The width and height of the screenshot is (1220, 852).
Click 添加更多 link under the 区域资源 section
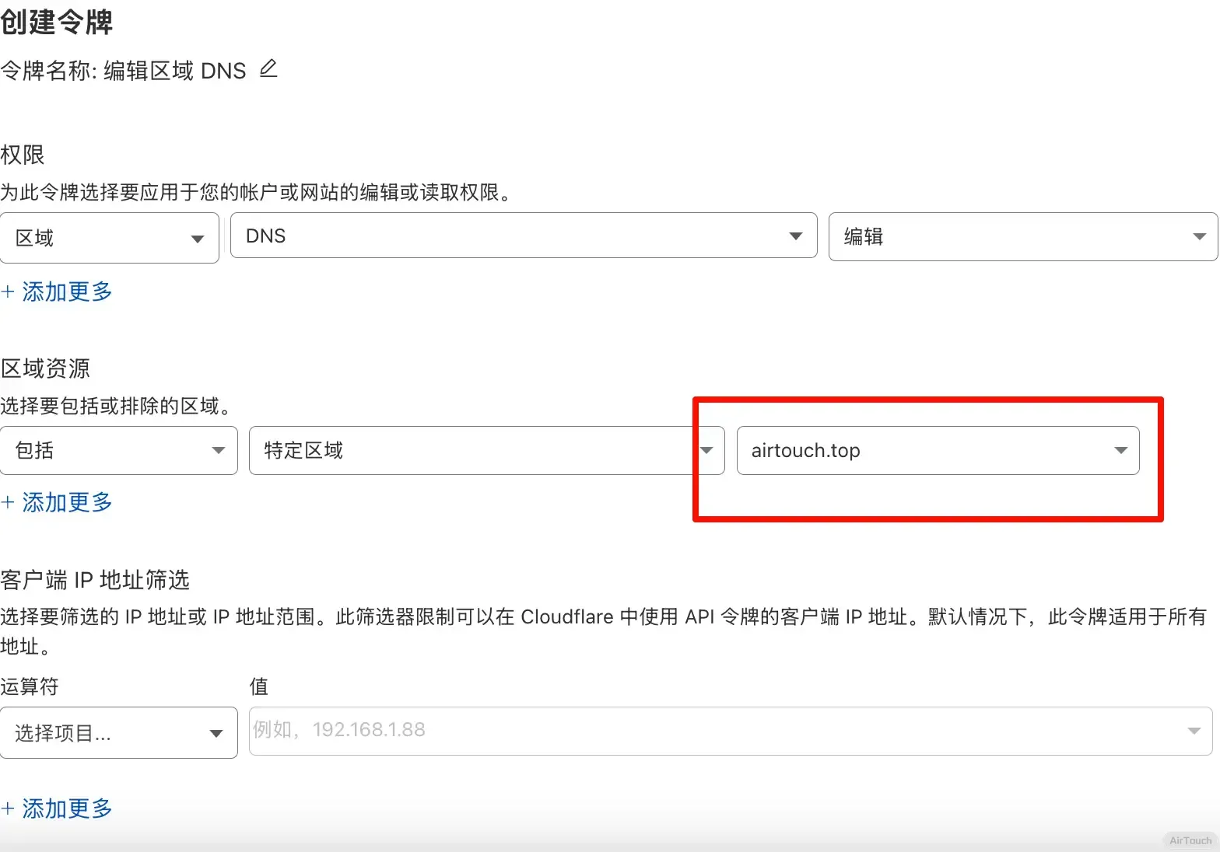(x=67, y=503)
